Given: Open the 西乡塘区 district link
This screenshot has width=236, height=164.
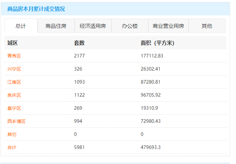Looking at the screenshot, I should [x=16, y=121].
